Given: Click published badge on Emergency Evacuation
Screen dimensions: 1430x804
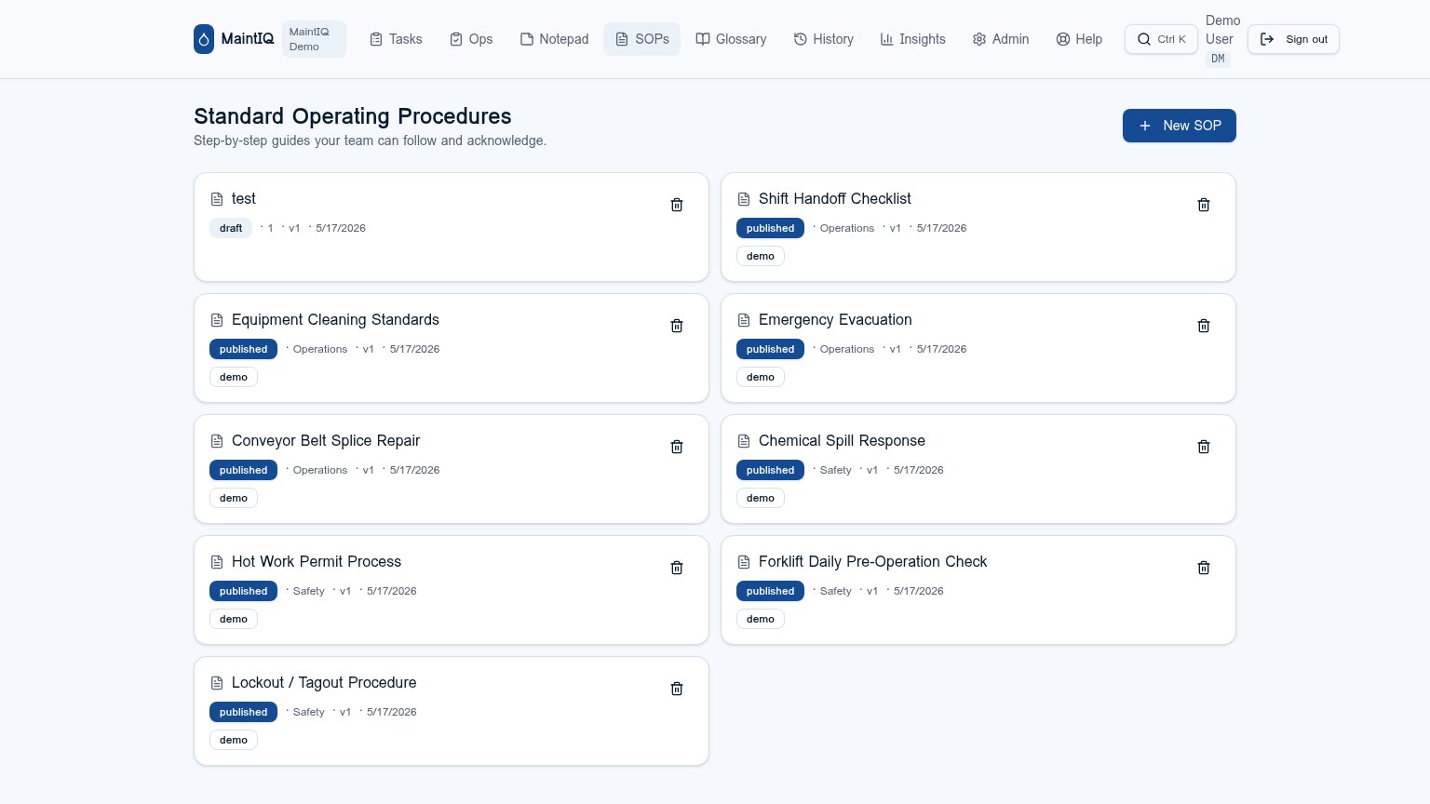Looking at the screenshot, I should tap(770, 349).
